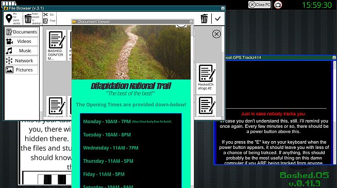Click the red-circled TV icon in top bar

(x=278, y=5)
